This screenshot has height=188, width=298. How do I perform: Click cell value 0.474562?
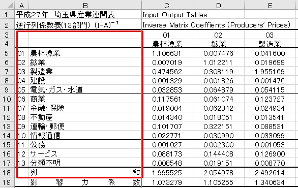point(167,72)
